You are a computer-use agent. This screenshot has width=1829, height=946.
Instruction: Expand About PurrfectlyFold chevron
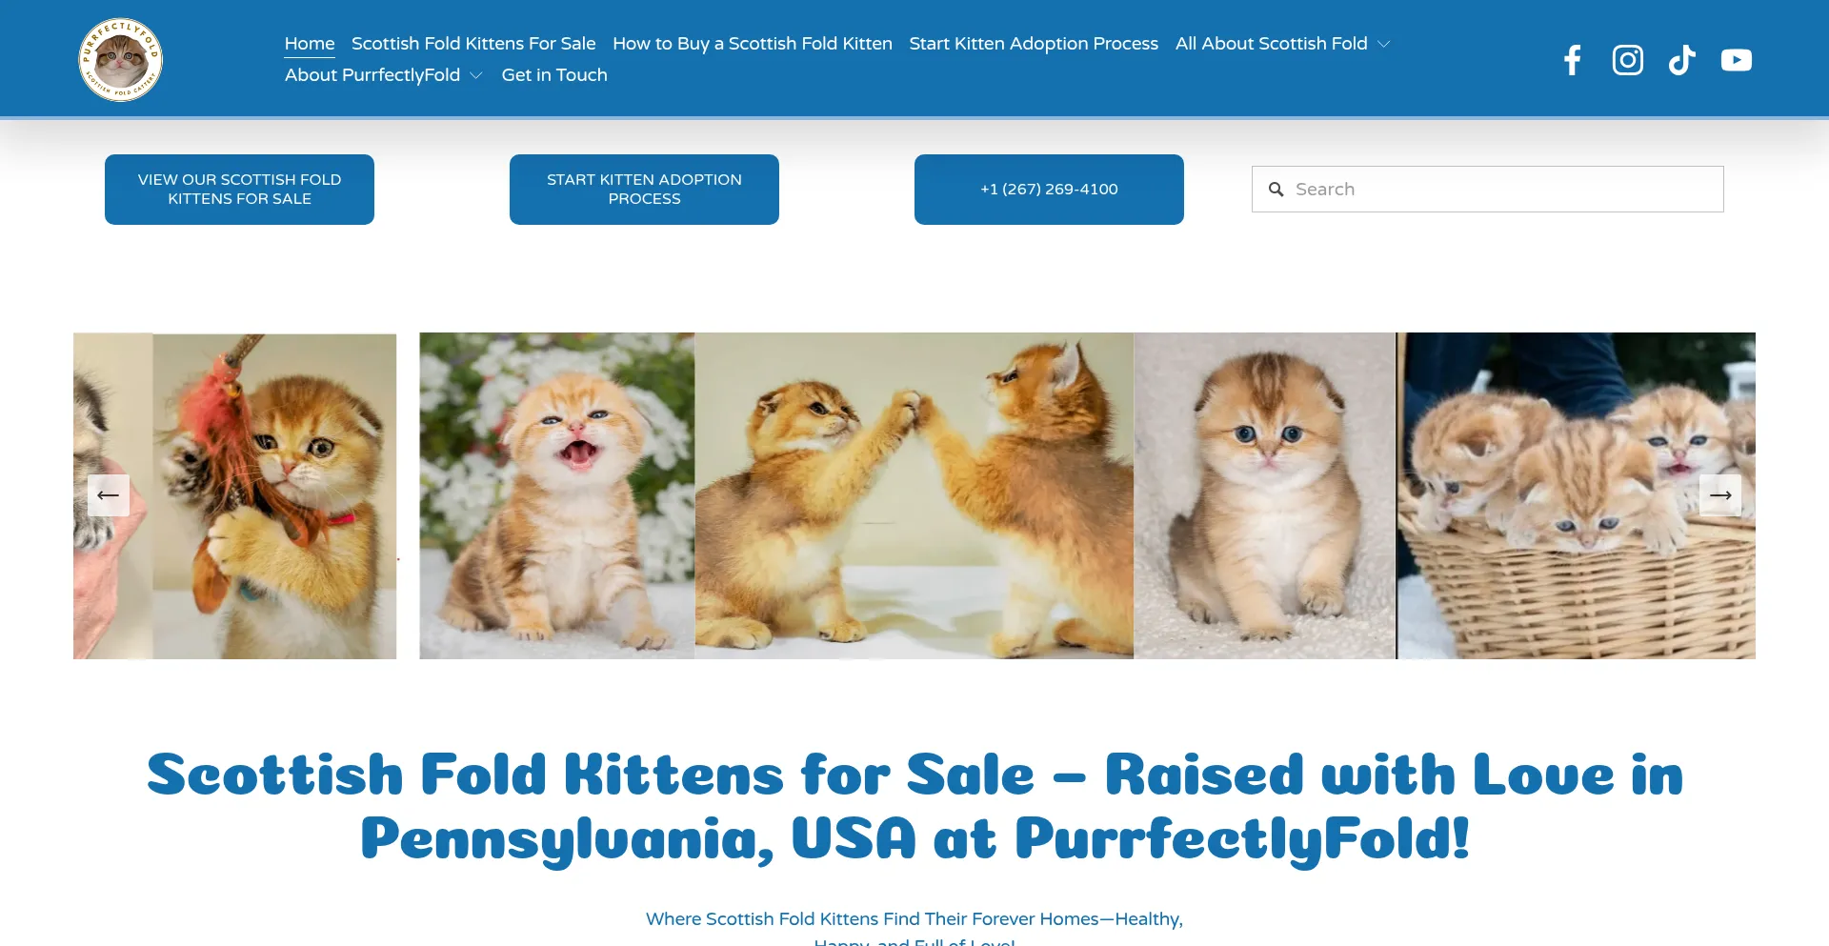pyautogui.click(x=476, y=75)
